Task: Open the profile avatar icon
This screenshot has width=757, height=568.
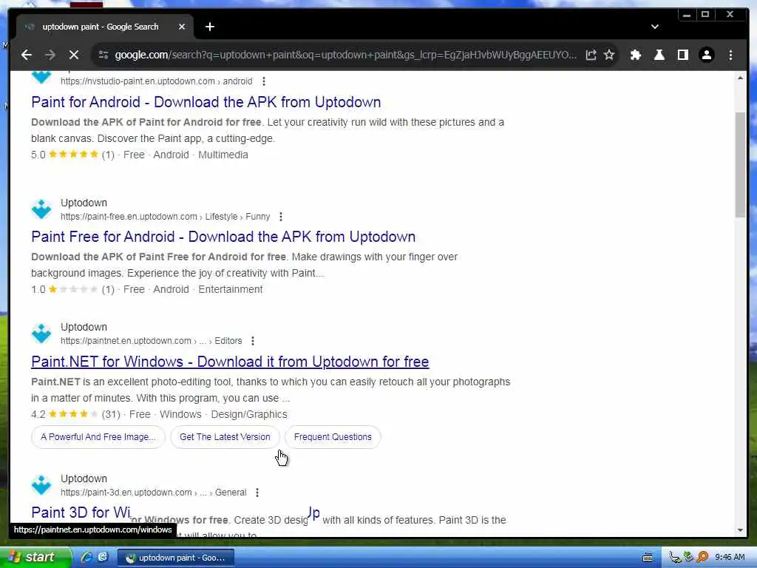Action: (x=706, y=55)
